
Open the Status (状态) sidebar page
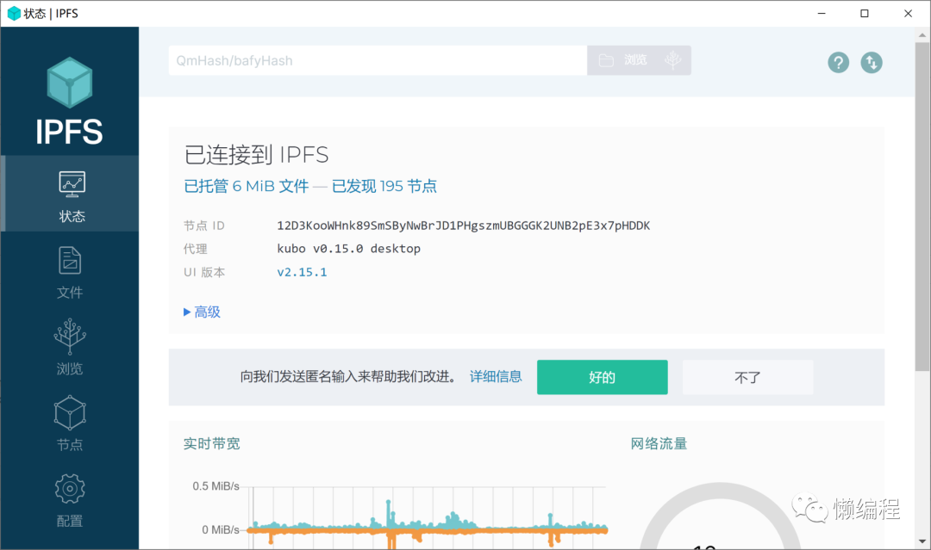[x=70, y=193]
